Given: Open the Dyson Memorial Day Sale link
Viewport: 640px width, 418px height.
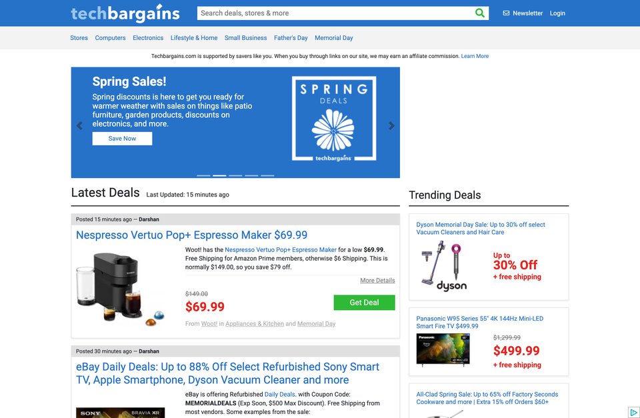Looking at the screenshot, I should pos(481,228).
